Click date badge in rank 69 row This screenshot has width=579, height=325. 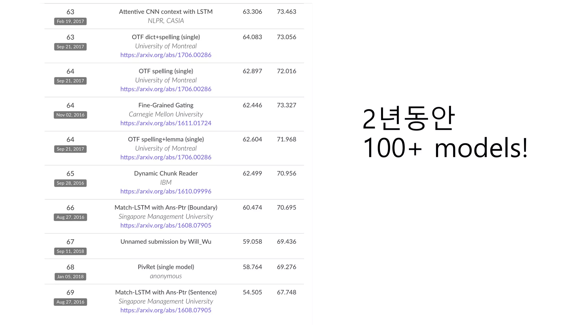[70, 302]
